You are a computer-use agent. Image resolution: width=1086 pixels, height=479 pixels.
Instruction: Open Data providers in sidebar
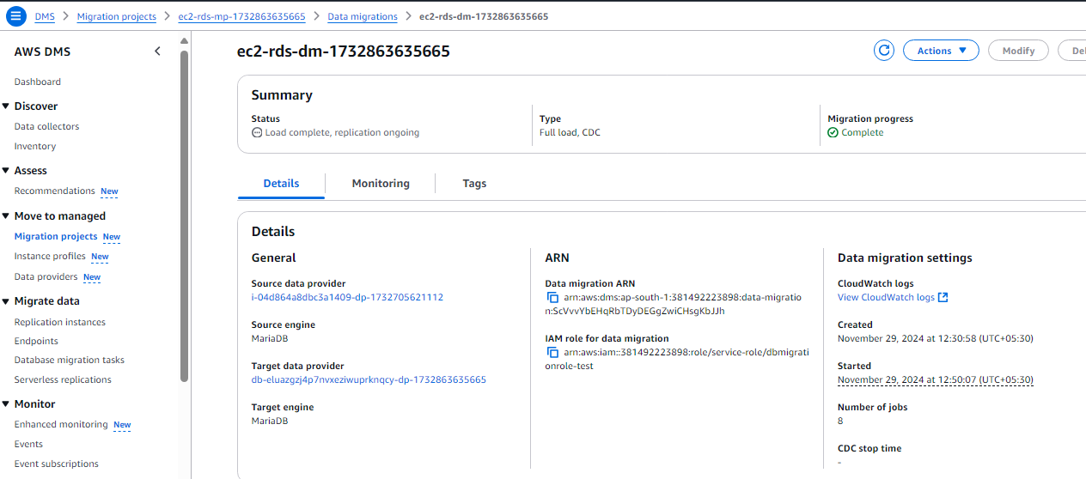tap(46, 276)
